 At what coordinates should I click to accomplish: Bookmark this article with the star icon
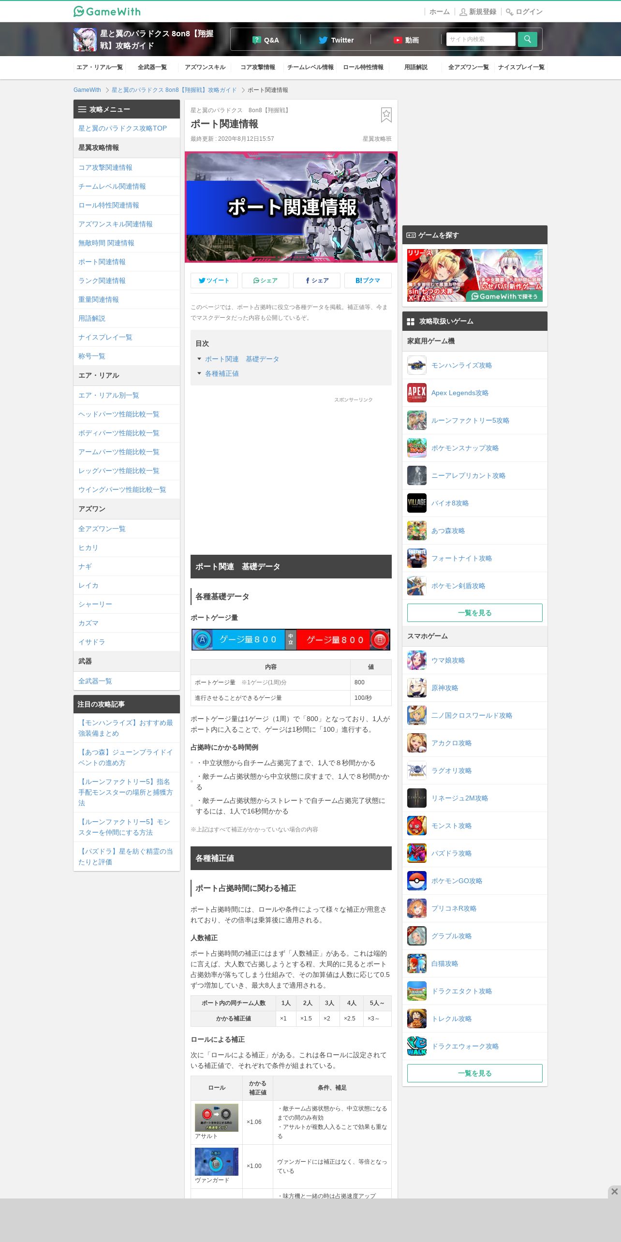coord(386,115)
